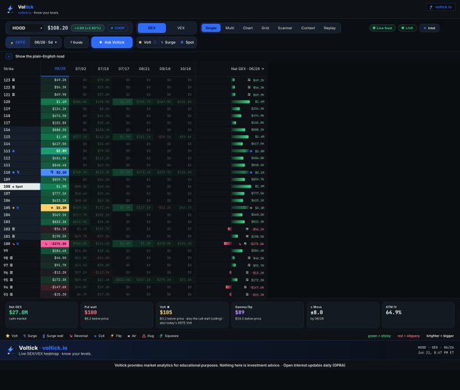Click the surge icon beside strike 110
460x390 pixels.
(18, 172)
